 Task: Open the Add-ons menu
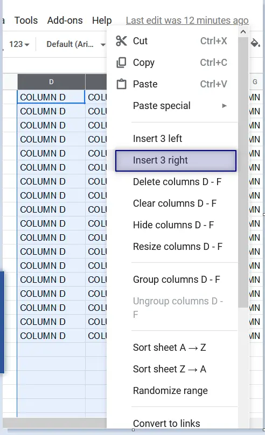65,21
